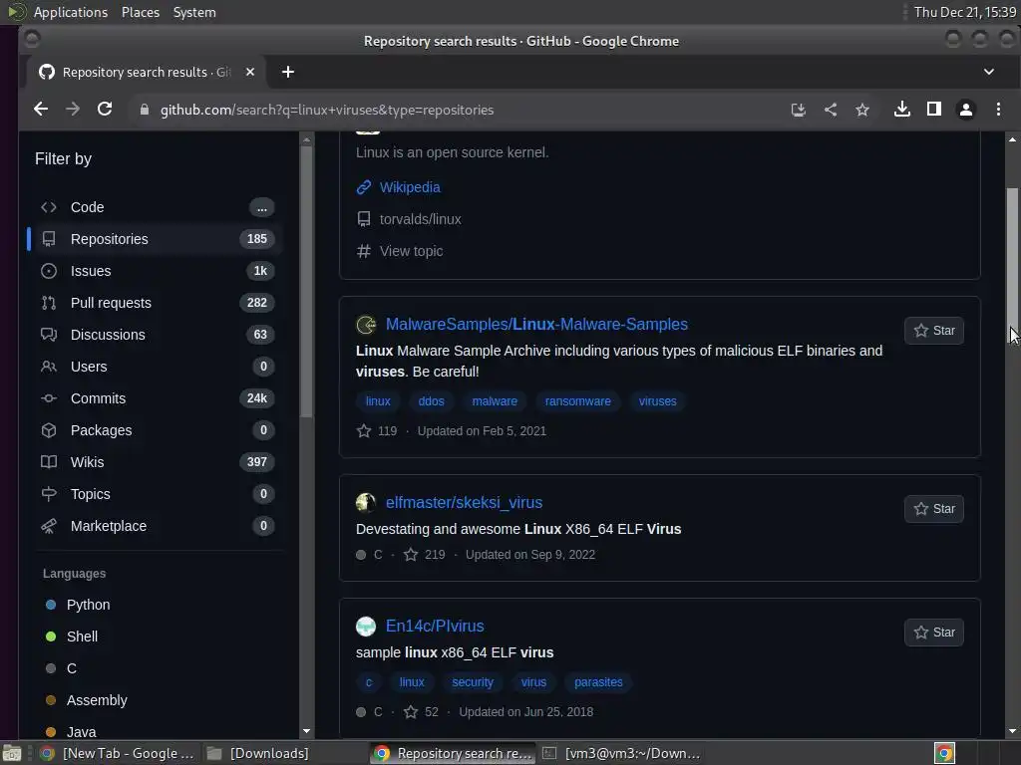Screen dimensions: 1021x765
Task: Filter results by Issues
Action: click(x=157, y=271)
